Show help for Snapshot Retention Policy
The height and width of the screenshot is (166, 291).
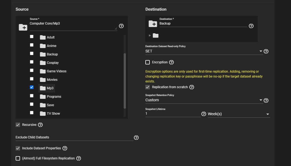coord(266,100)
